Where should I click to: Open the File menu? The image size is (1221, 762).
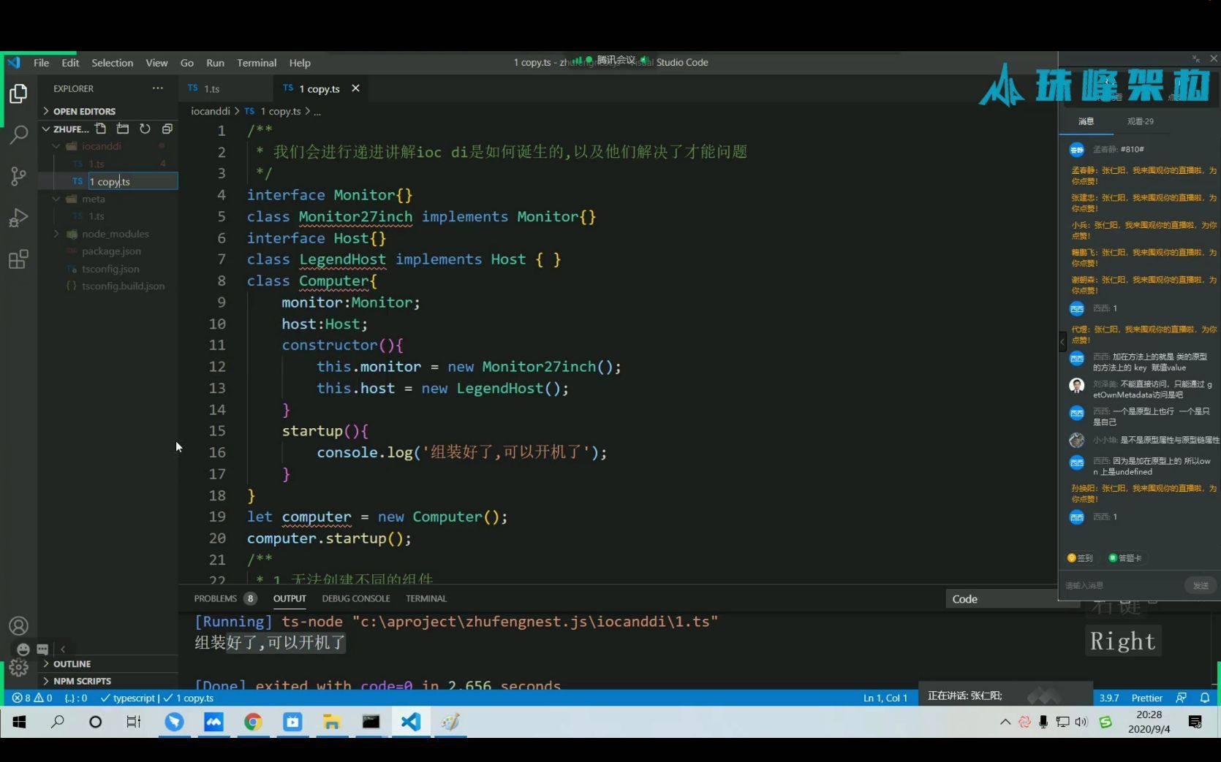pos(42,63)
